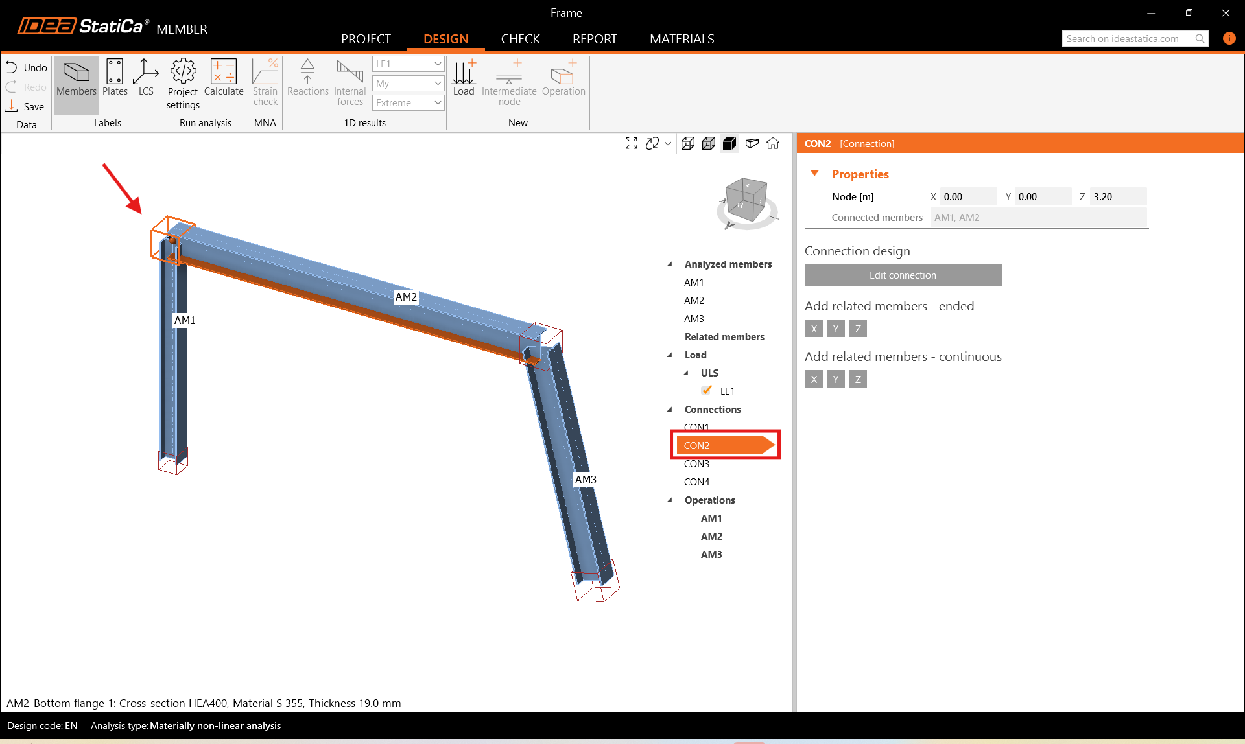Switch to the CHECK tab
Screen dimensions: 1245x744
(x=520, y=39)
